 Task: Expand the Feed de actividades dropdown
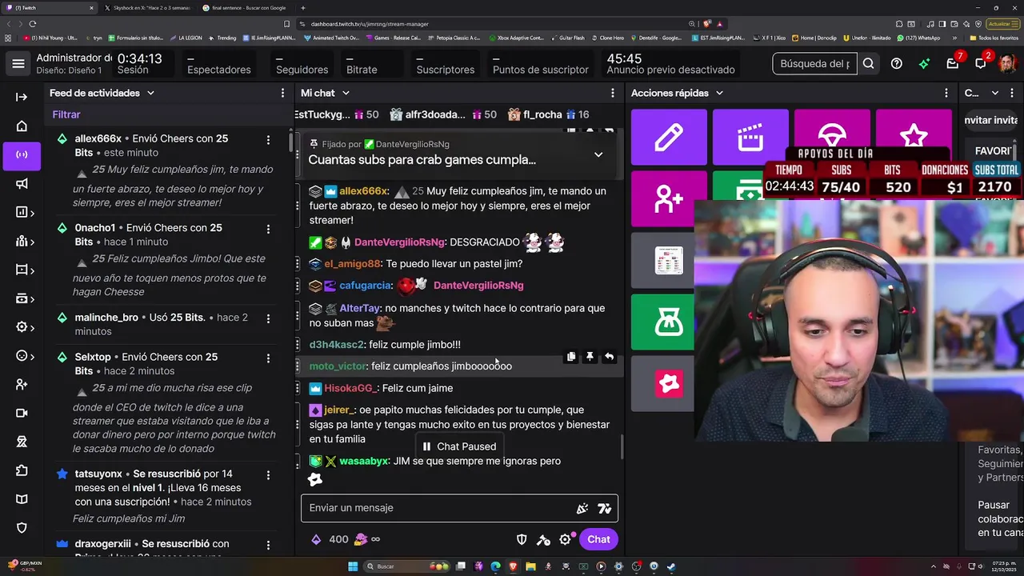[x=150, y=94]
